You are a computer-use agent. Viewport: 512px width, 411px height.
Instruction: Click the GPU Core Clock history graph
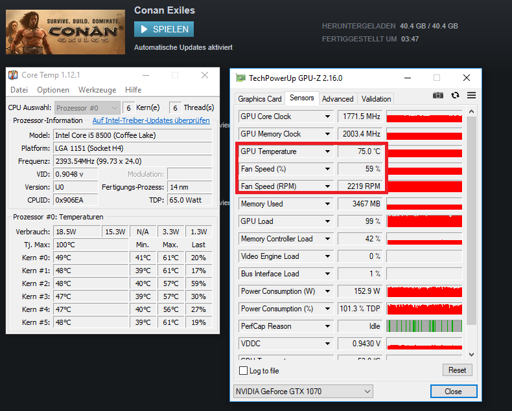[424, 117]
